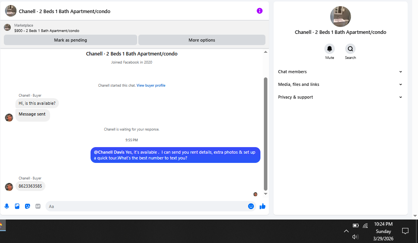418x243 pixels.
Task: Click the chat title in header
Action: point(64,11)
